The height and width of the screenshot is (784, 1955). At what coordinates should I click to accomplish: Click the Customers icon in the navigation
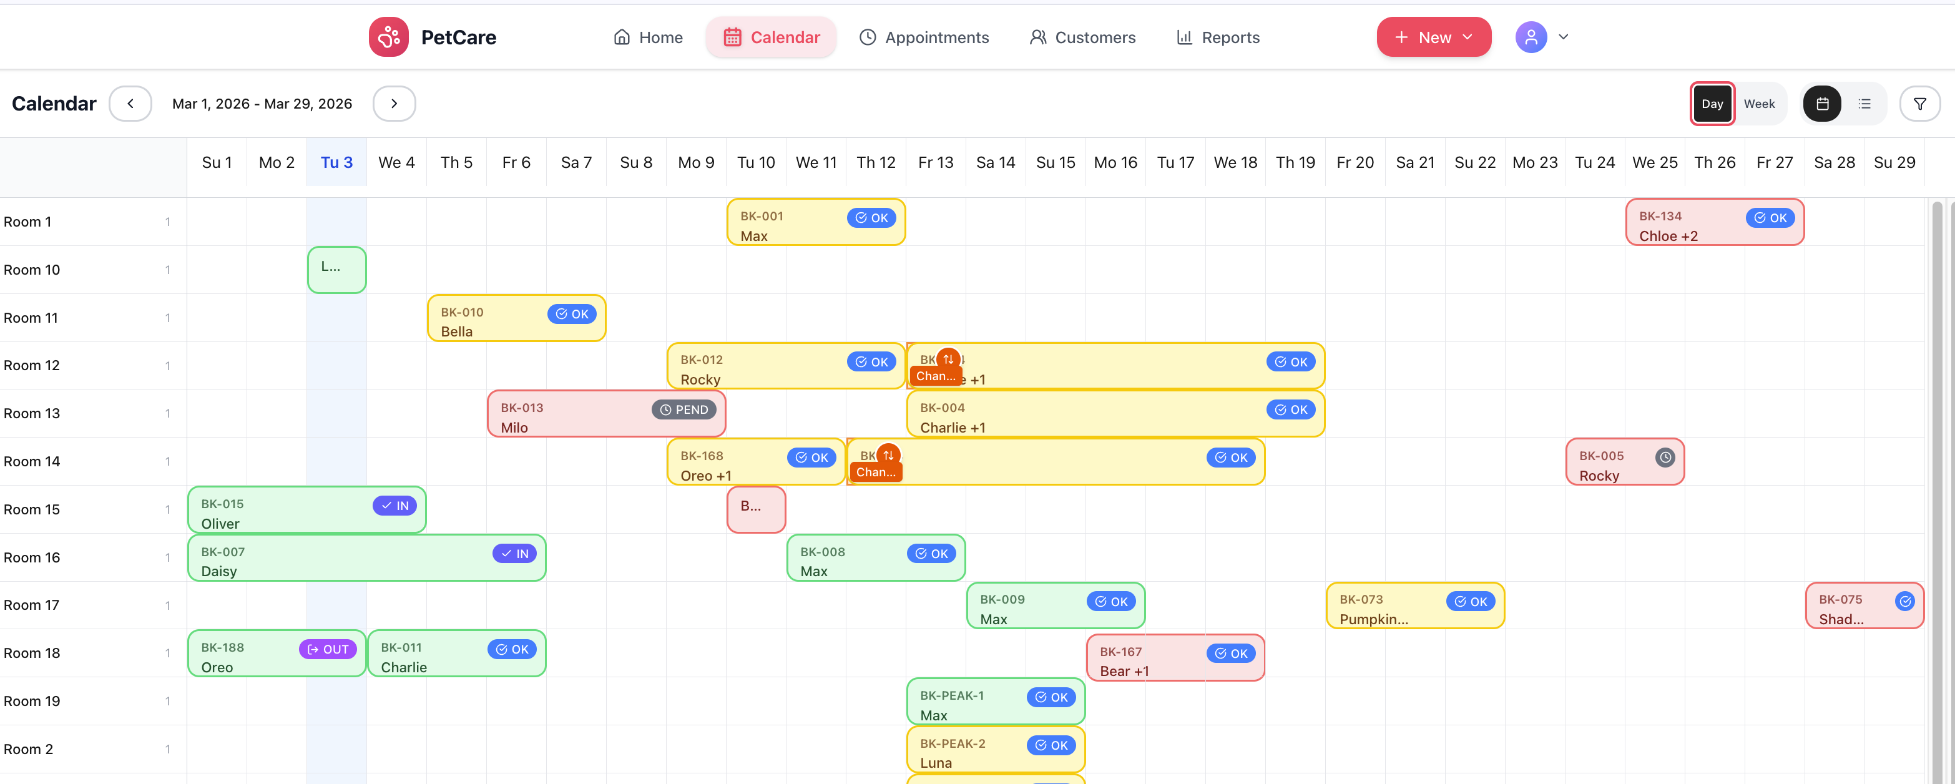1037,36
